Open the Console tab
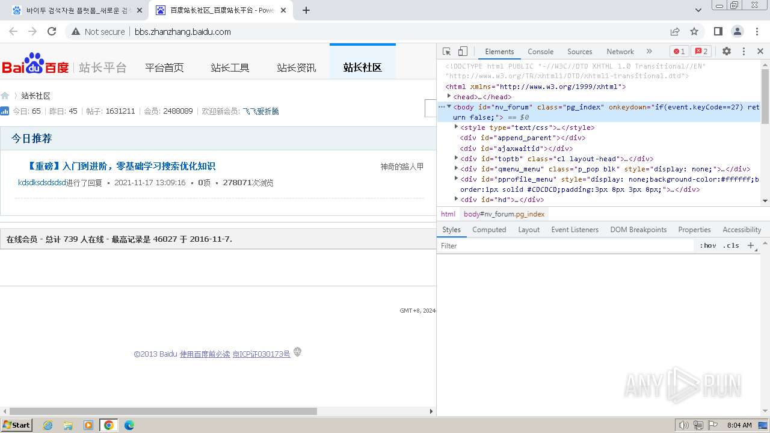Image resolution: width=770 pixels, height=433 pixels. tap(540, 52)
